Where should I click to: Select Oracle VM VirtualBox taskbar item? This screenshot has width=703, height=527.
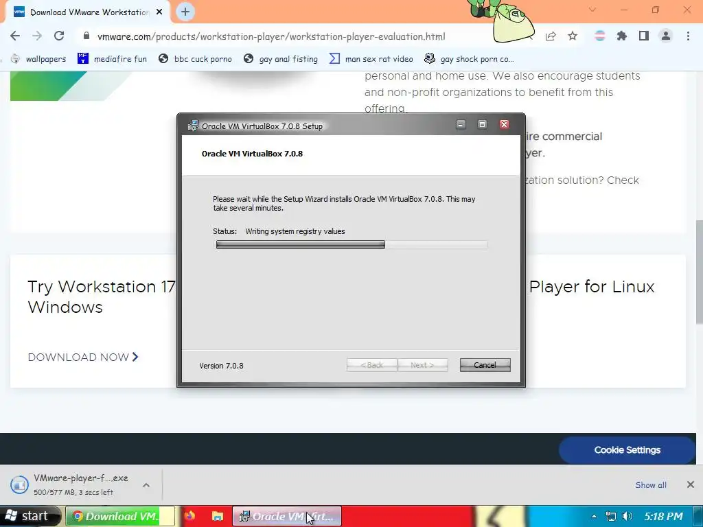[x=287, y=516]
